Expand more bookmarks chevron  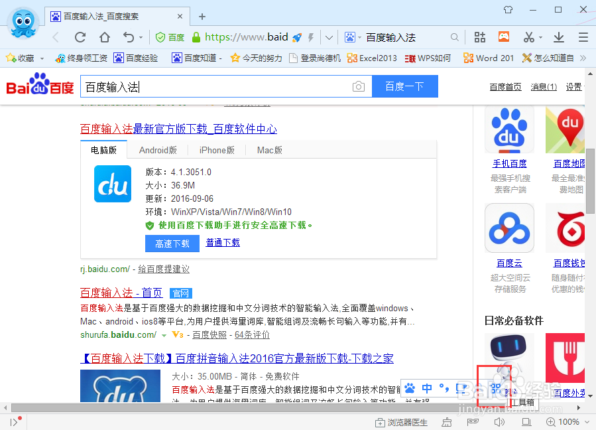coord(583,58)
